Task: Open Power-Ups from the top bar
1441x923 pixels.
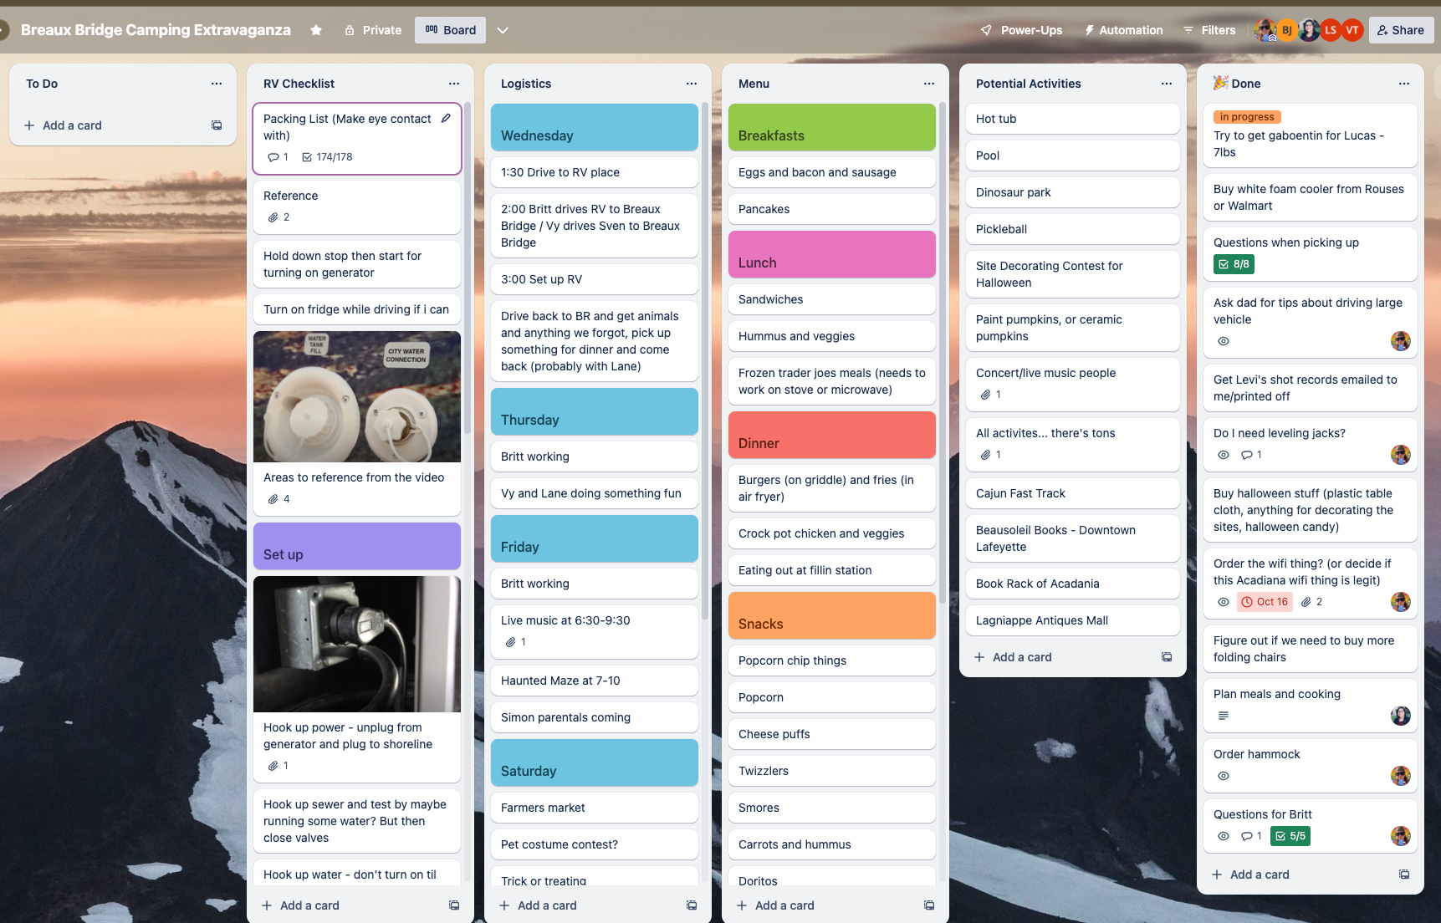Action: point(1021,29)
